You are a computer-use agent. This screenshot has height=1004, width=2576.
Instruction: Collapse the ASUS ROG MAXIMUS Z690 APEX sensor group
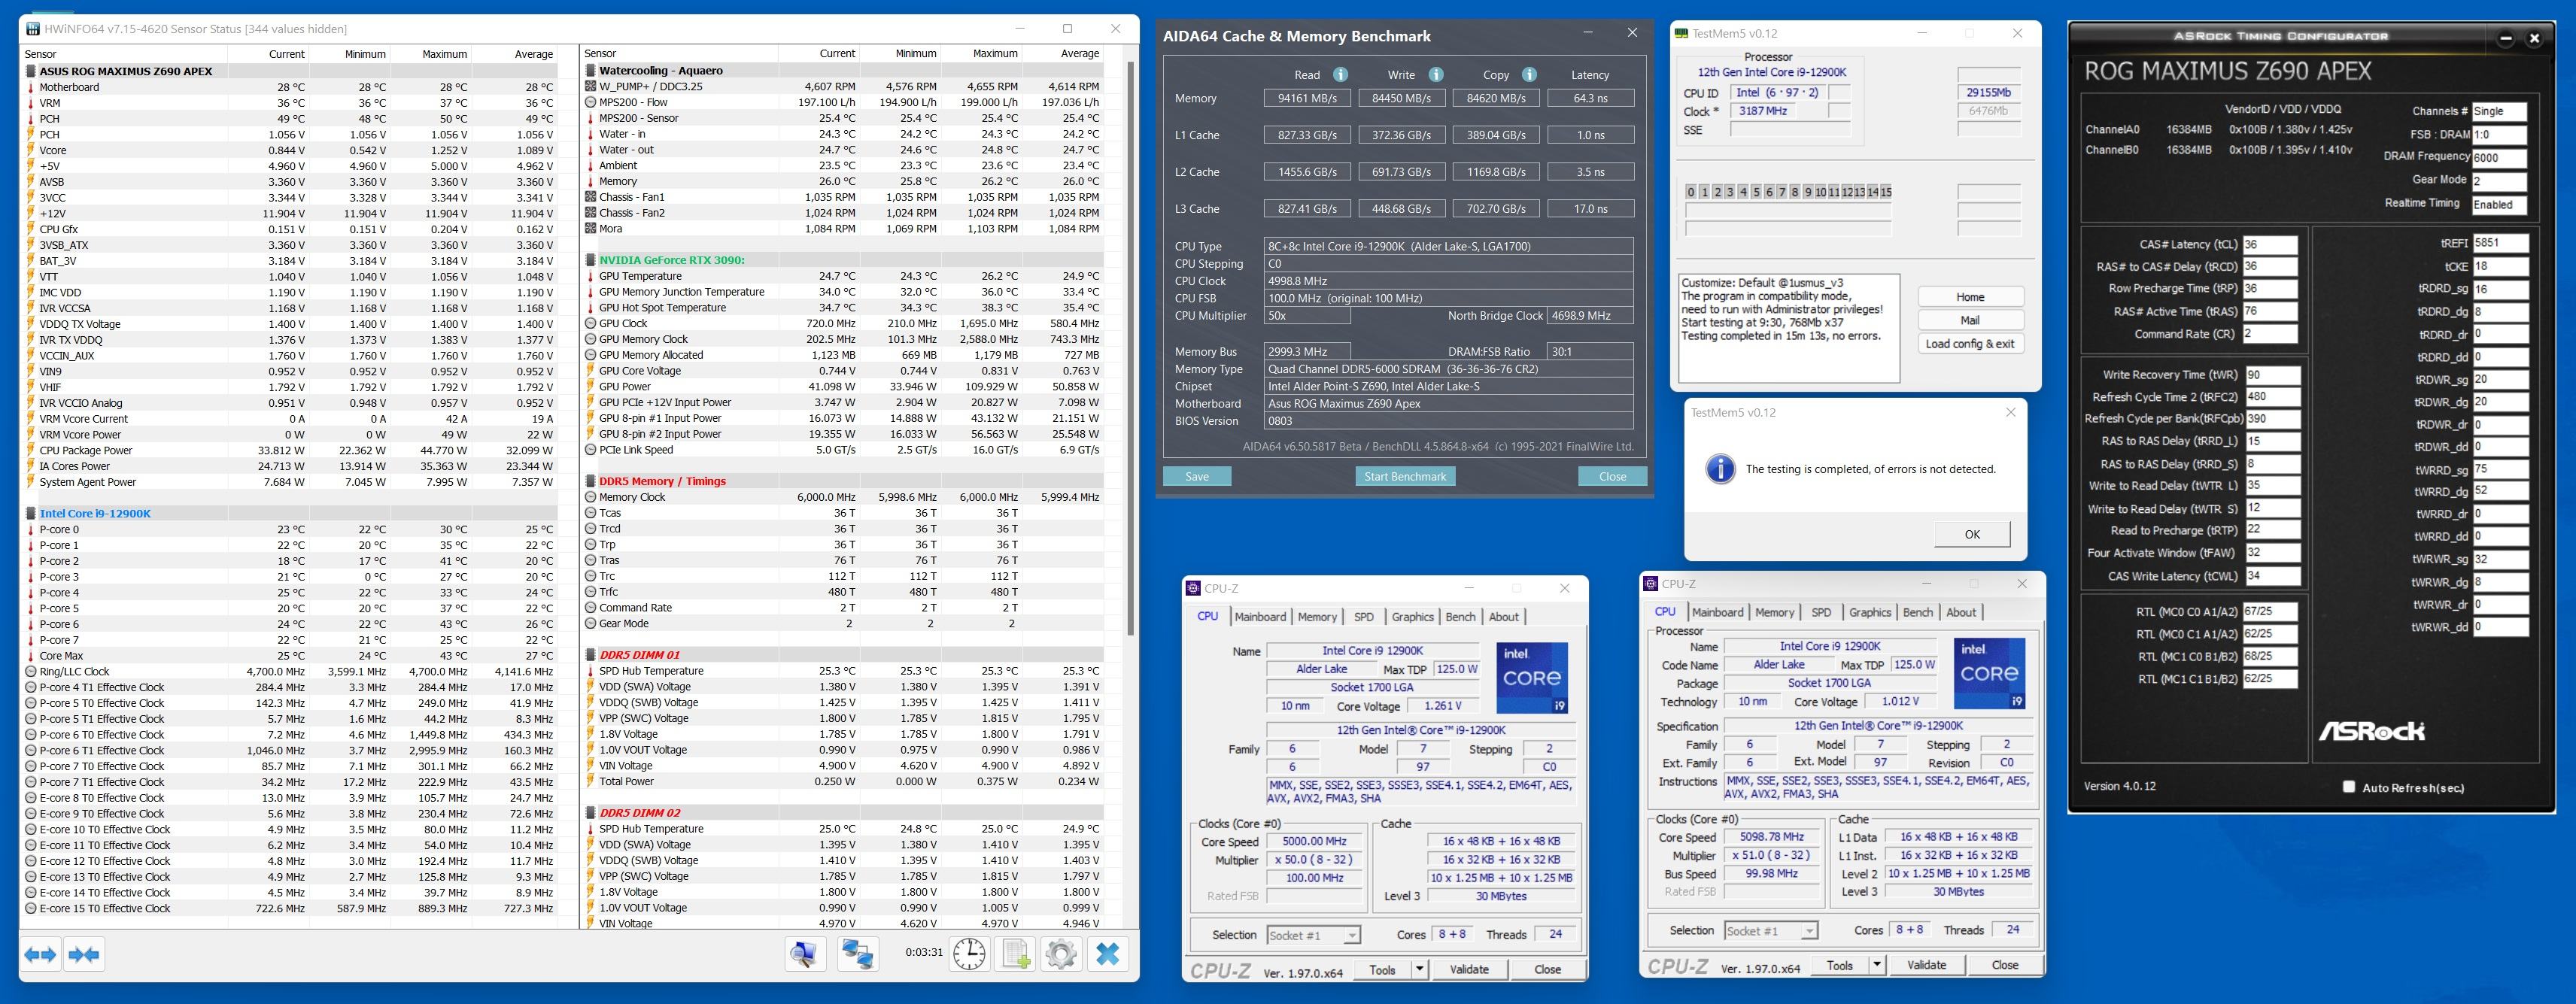31,71
